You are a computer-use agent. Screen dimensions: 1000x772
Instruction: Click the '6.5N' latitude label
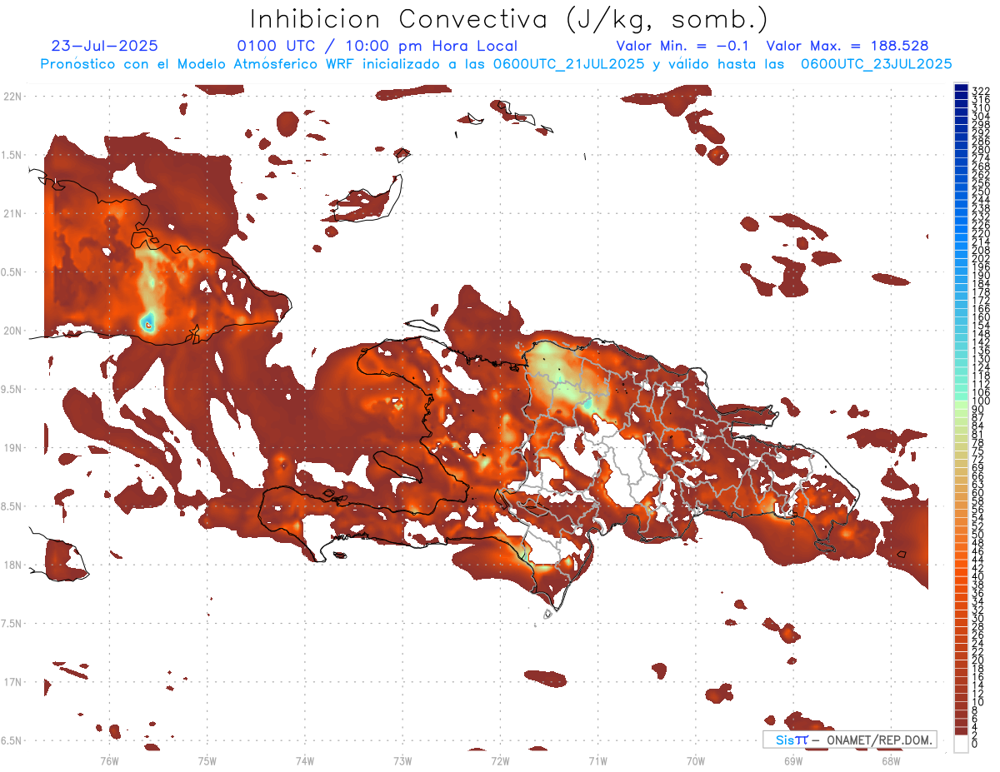(12, 741)
